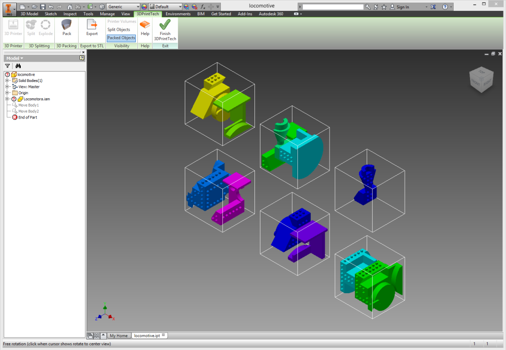Screen dimensions: 506x350
Task: Switch to the My Home document tab
Action: (119, 336)
